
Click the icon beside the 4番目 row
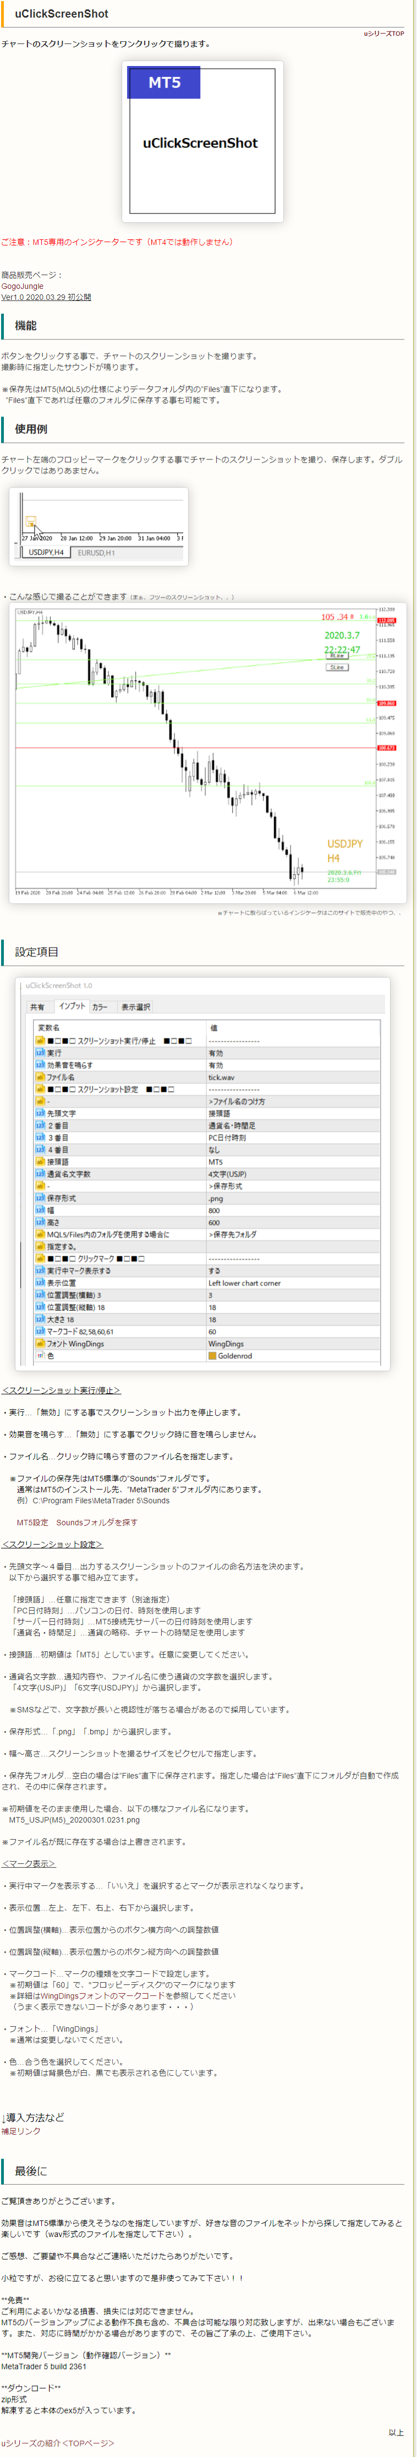[41, 1150]
